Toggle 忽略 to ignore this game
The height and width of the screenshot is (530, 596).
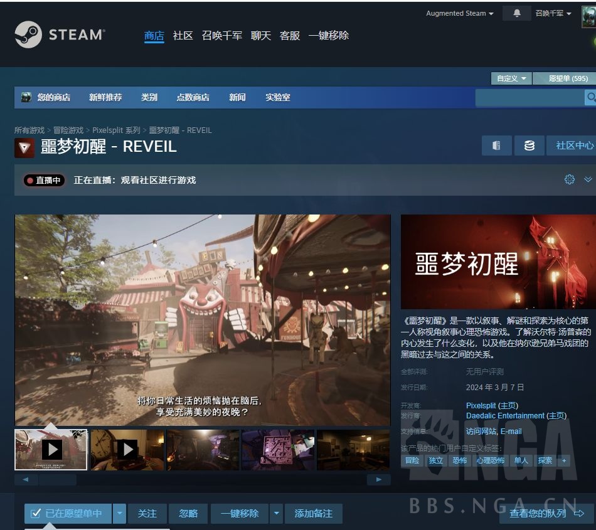coord(188,513)
